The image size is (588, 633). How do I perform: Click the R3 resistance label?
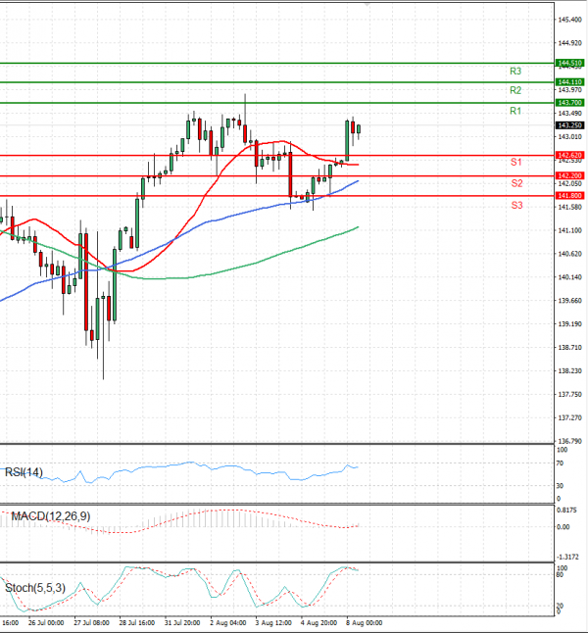click(x=515, y=72)
